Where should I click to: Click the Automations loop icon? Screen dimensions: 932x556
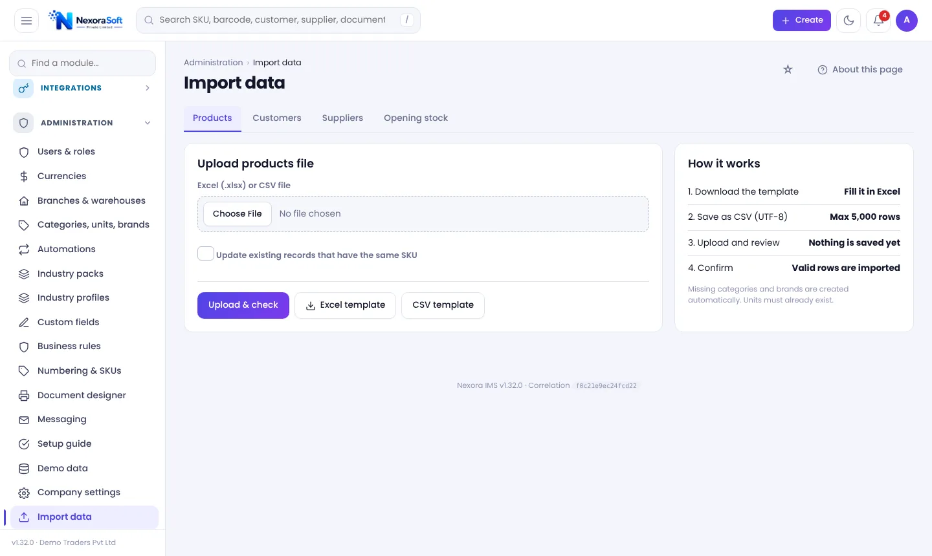(x=24, y=249)
